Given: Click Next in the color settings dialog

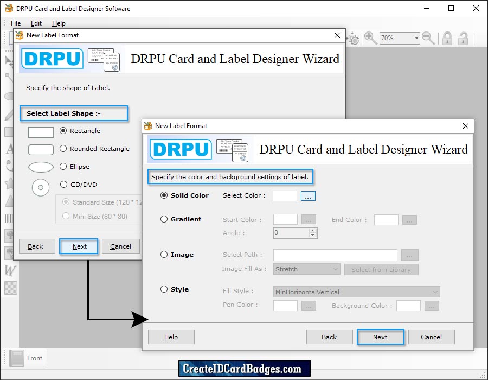Looking at the screenshot, I should (x=380, y=337).
